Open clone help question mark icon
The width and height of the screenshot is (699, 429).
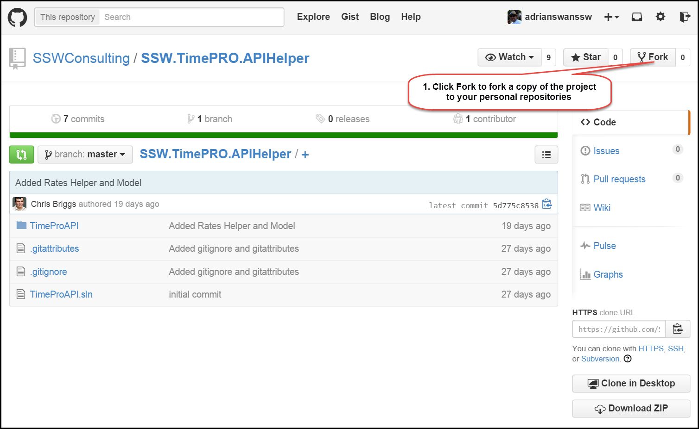click(x=628, y=359)
